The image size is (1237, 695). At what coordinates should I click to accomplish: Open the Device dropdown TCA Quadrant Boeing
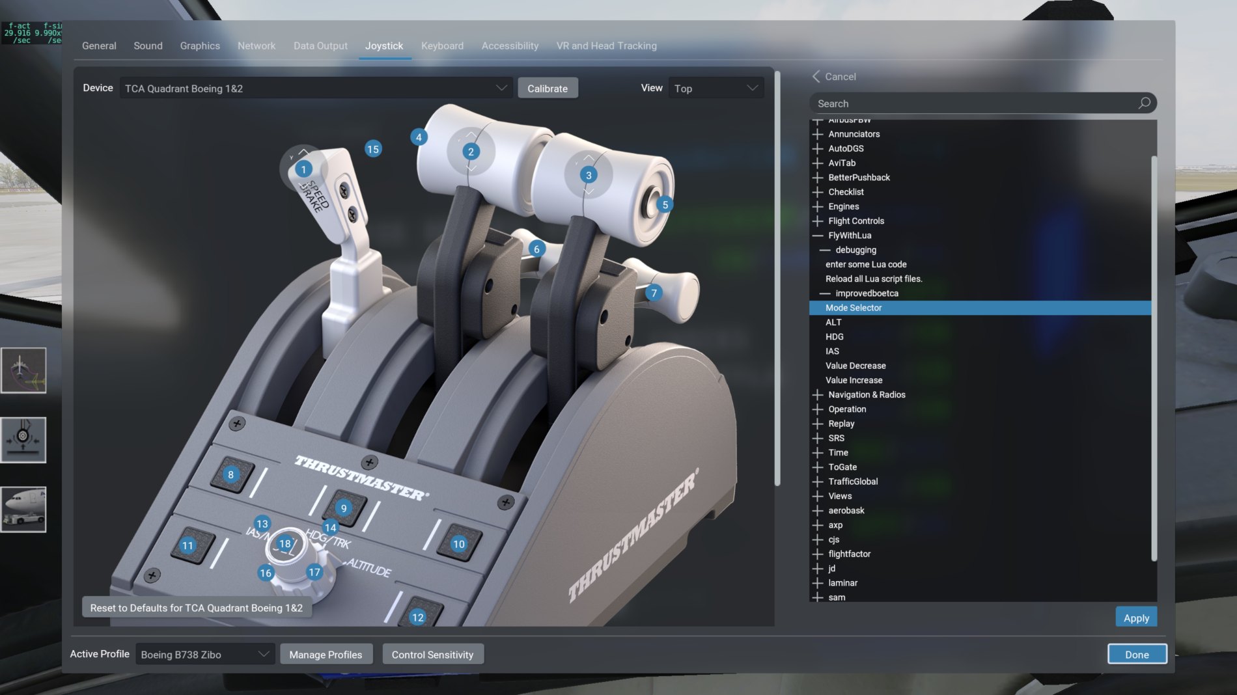pyautogui.click(x=316, y=88)
